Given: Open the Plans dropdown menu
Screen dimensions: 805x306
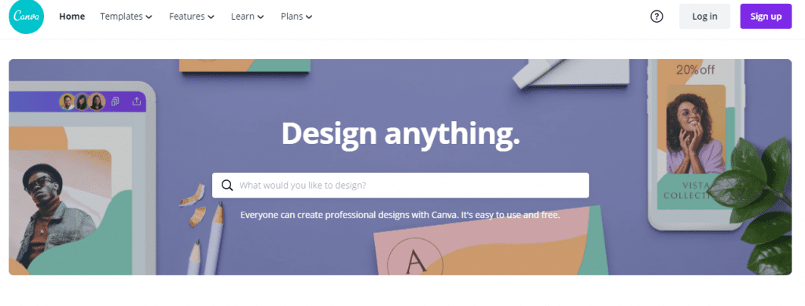Looking at the screenshot, I should tap(296, 17).
